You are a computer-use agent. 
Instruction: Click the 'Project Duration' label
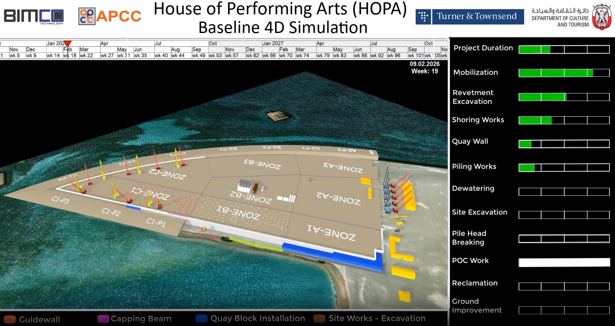tap(483, 48)
